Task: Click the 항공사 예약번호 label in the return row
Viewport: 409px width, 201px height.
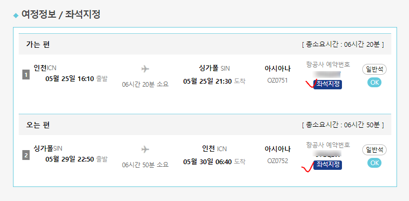Action: click(x=328, y=145)
